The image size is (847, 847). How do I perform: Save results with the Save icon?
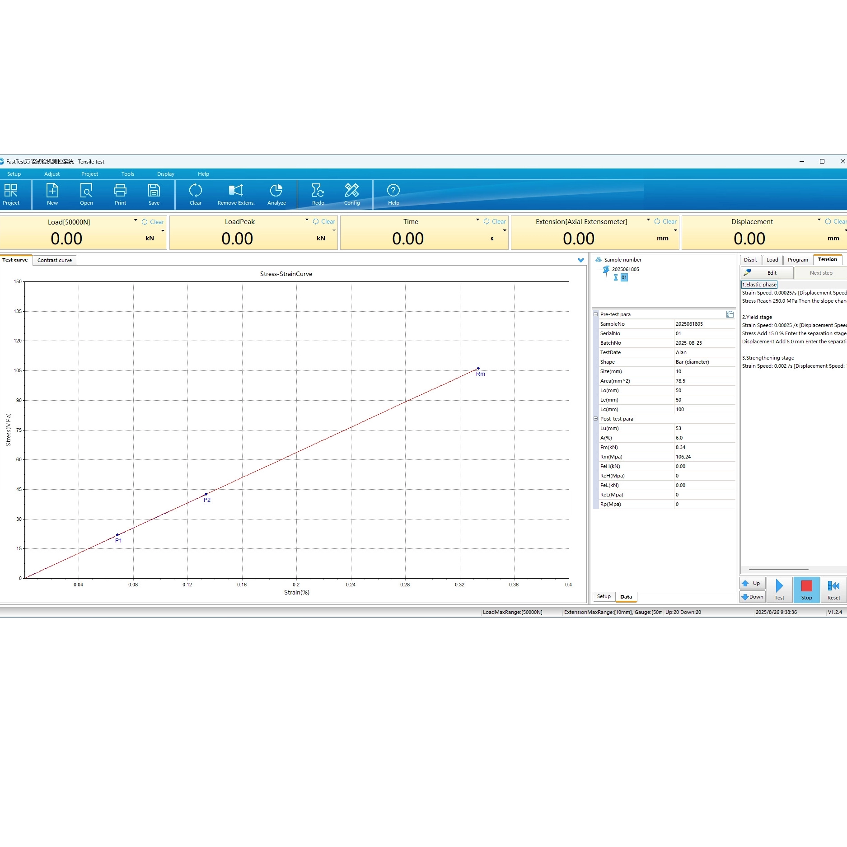click(154, 194)
